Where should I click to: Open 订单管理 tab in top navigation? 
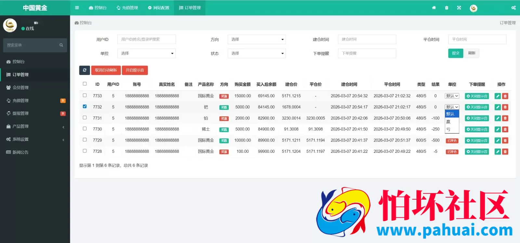190,7
